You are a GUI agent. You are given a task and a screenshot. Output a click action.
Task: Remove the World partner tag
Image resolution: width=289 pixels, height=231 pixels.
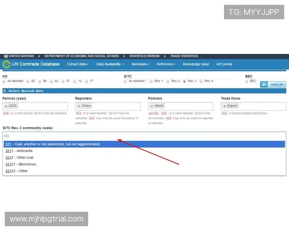pyautogui.click(x=151, y=106)
